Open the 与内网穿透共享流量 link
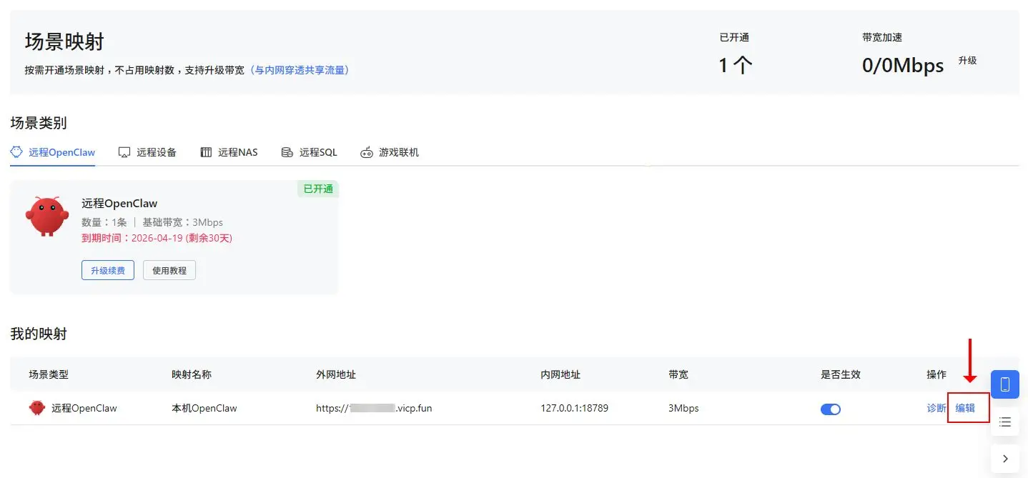 pos(301,70)
